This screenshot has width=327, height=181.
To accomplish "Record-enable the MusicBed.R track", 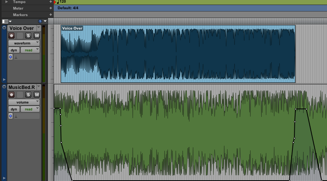I will point(12,95).
